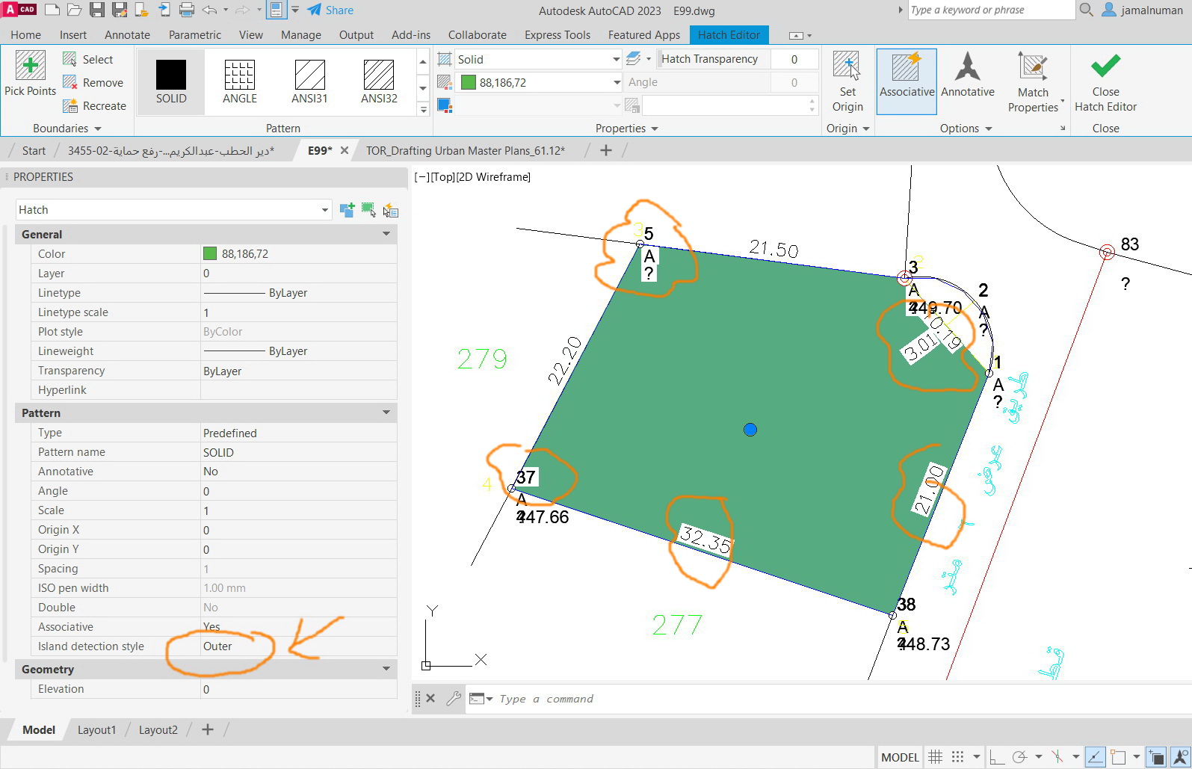Open the Express Tools ribbon tab
This screenshot has height=769, width=1192.
point(557,34)
